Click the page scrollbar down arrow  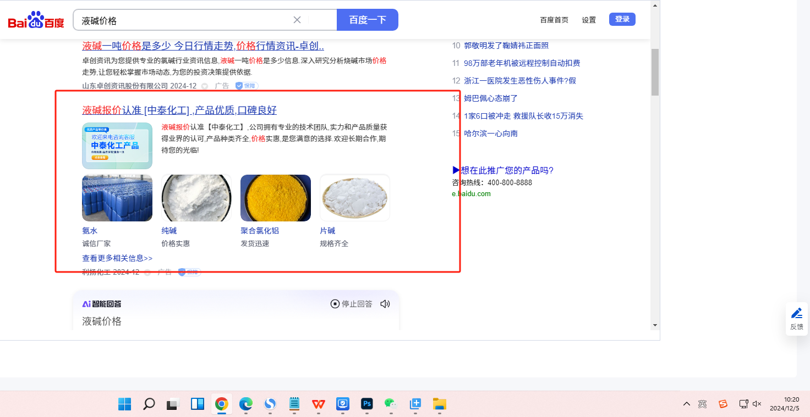(x=655, y=325)
